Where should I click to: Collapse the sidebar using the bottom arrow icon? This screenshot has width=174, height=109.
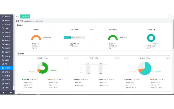coord(11,93)
